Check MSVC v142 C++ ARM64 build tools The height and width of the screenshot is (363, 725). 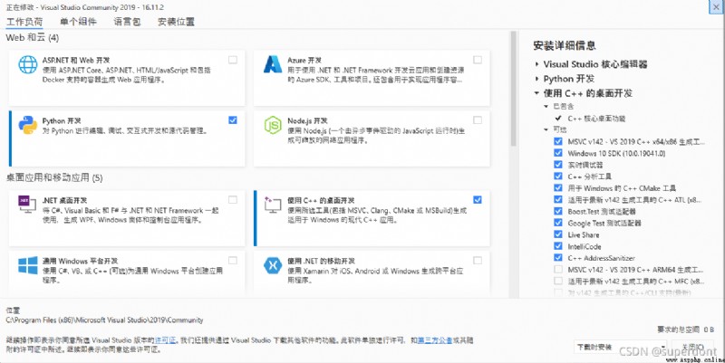tap(558, 269)
